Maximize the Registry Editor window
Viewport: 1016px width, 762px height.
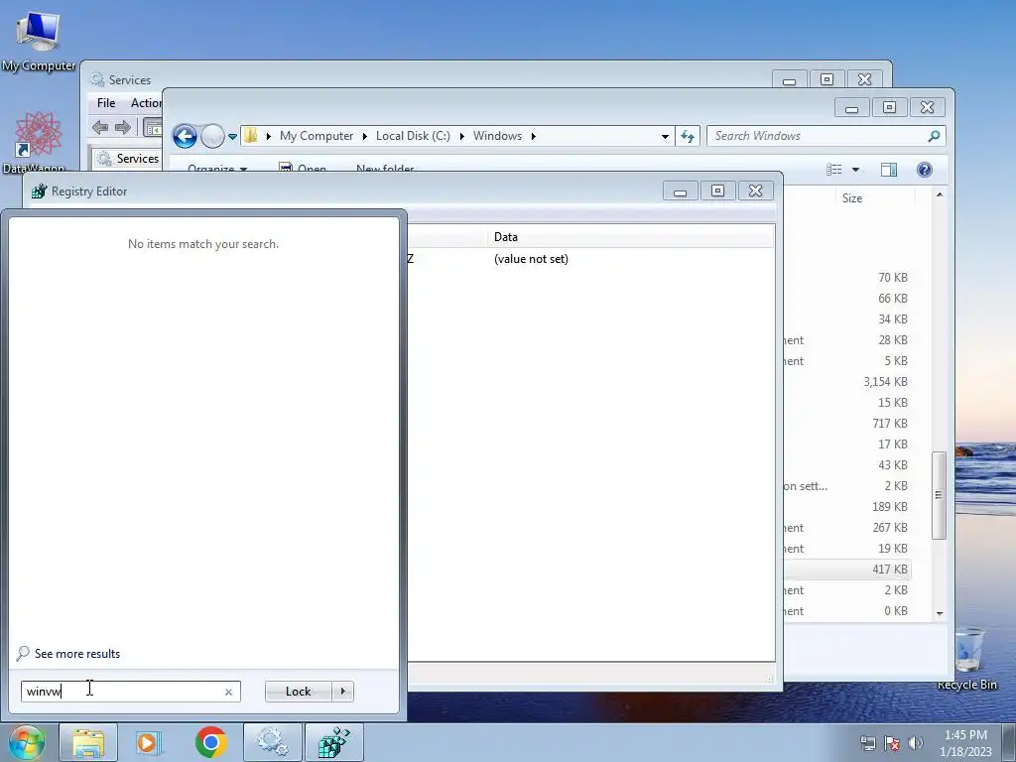pos(717,190)
